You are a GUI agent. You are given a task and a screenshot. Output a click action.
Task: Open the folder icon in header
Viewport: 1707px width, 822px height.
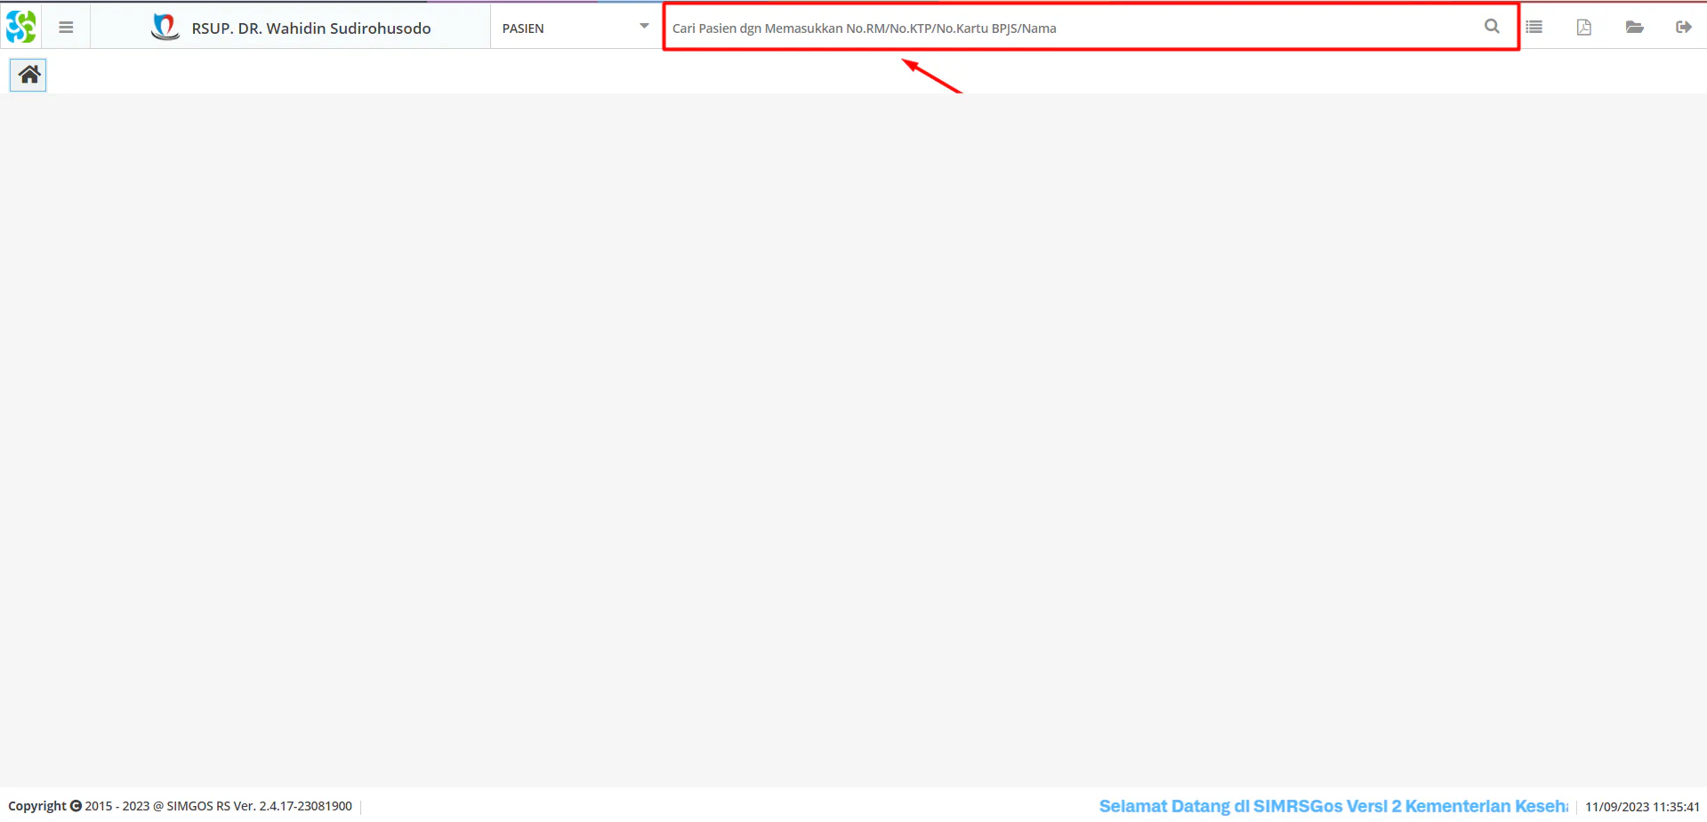pos(1634,28)
